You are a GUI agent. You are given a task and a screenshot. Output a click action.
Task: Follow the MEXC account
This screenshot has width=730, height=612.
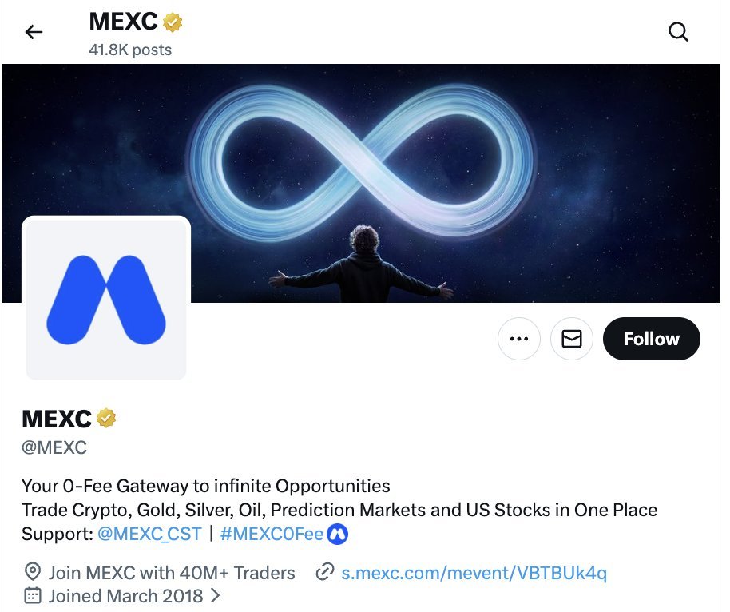pos(651,339)
